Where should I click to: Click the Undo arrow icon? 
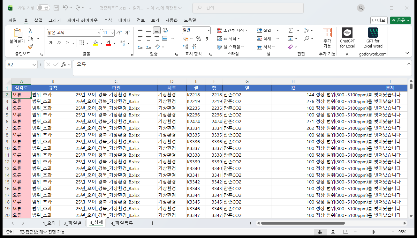tap(65, 8)
